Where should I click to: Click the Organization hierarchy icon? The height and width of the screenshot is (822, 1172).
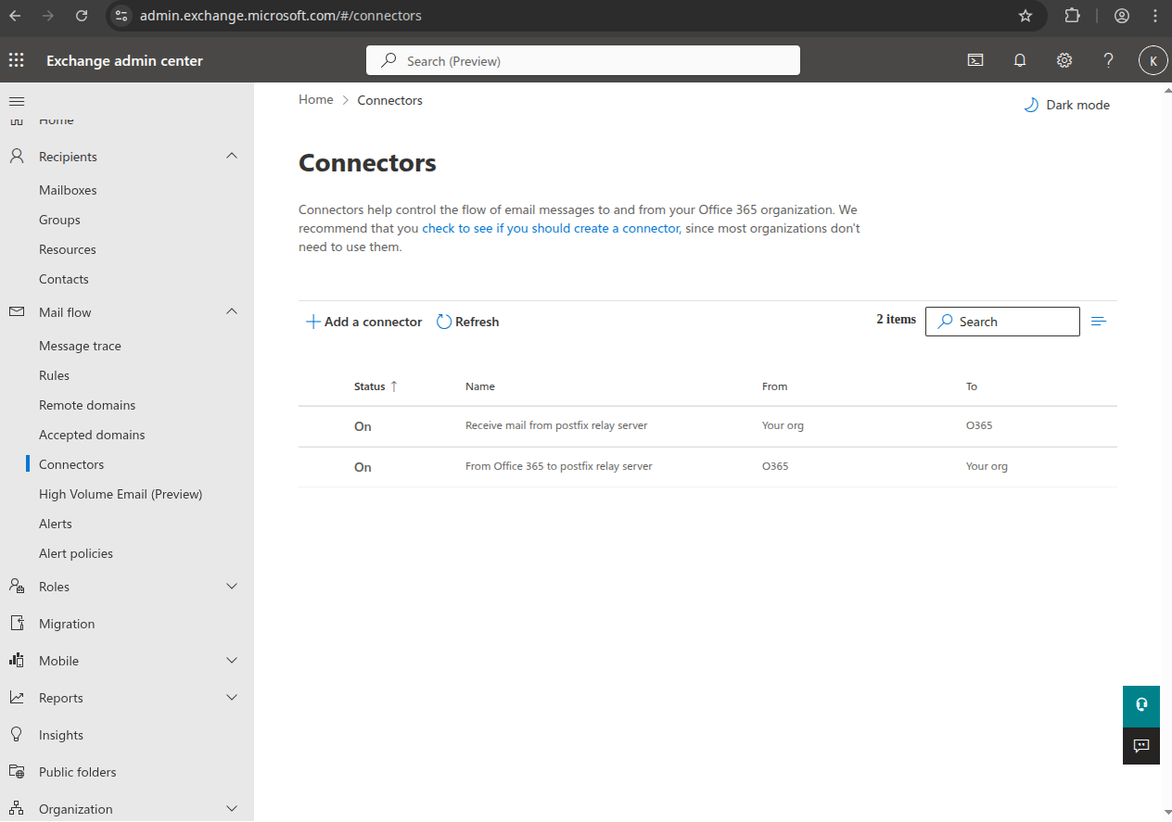[17, 809]
